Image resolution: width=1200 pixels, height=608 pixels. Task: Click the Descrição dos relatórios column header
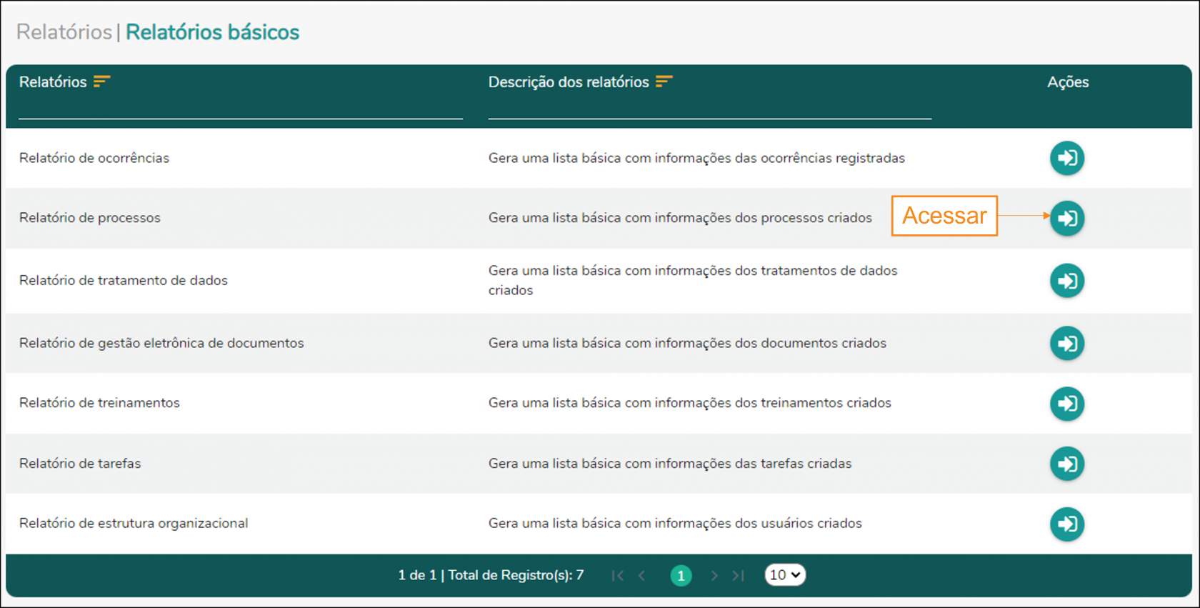569,82
